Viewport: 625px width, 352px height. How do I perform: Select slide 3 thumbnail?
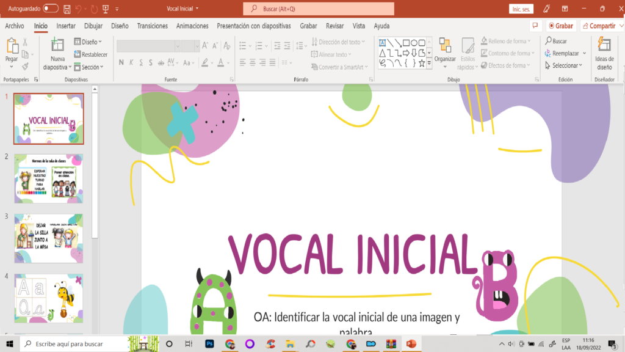(x=48, y=238)
